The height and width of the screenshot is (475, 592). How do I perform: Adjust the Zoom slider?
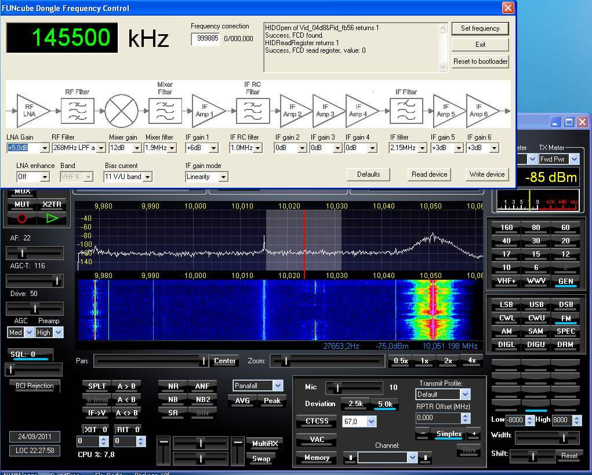pos(327,361)
